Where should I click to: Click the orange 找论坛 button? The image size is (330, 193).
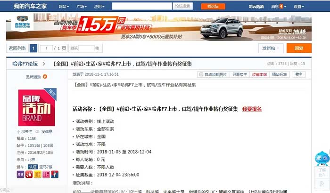[213, 6]
